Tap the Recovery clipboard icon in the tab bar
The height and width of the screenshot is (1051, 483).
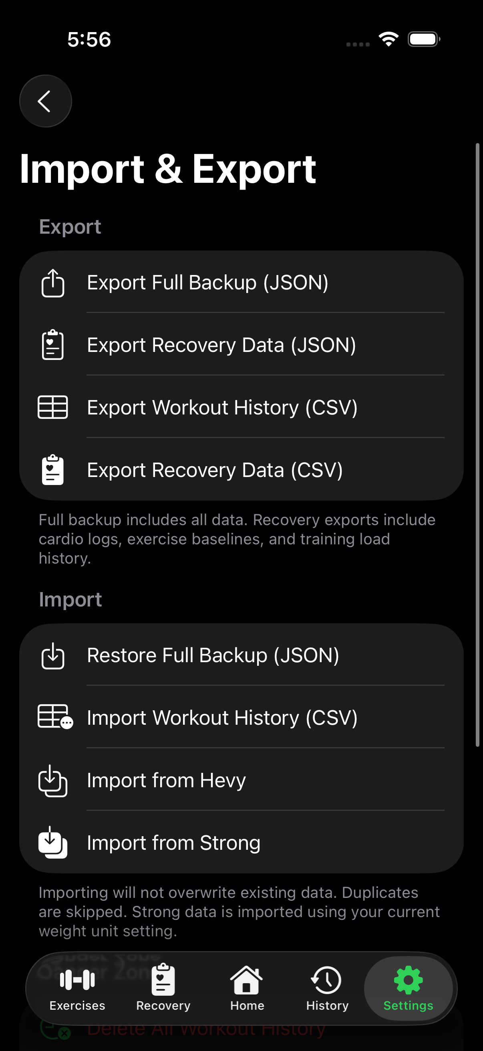[163, 978]
